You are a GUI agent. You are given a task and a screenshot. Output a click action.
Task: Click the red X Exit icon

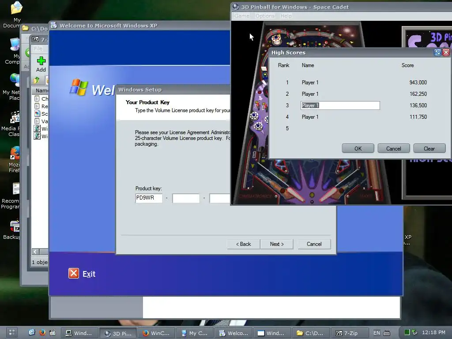[74, 273]
